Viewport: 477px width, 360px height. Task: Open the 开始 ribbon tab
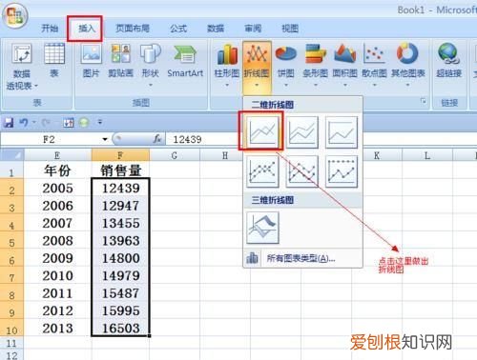point(50,29)
